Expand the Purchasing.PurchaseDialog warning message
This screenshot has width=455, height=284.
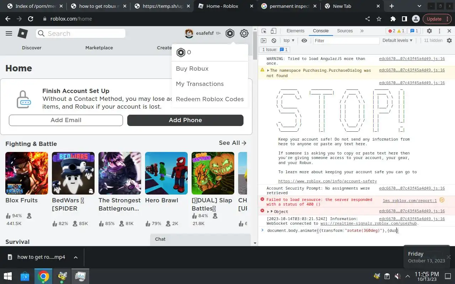pyautogui.click(x=268, y=71)
